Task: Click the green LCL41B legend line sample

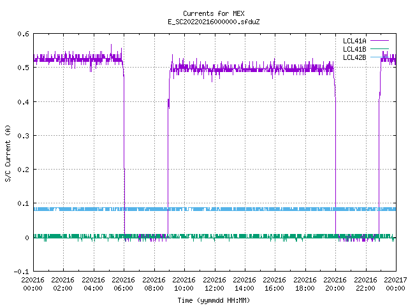Action: click(x=379, y=49)
